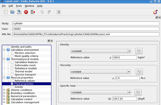Select Fluid properties tree item
Screen dimensions: 161x105
pos(24,84)
